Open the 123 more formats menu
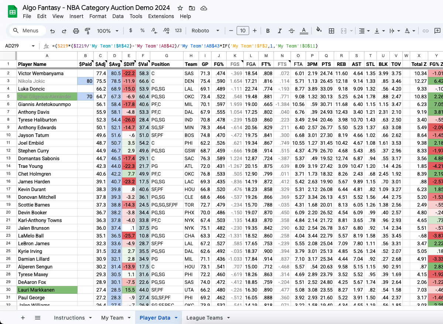The height and width of the screenshot is (324, 443). [x=178, y=31]
